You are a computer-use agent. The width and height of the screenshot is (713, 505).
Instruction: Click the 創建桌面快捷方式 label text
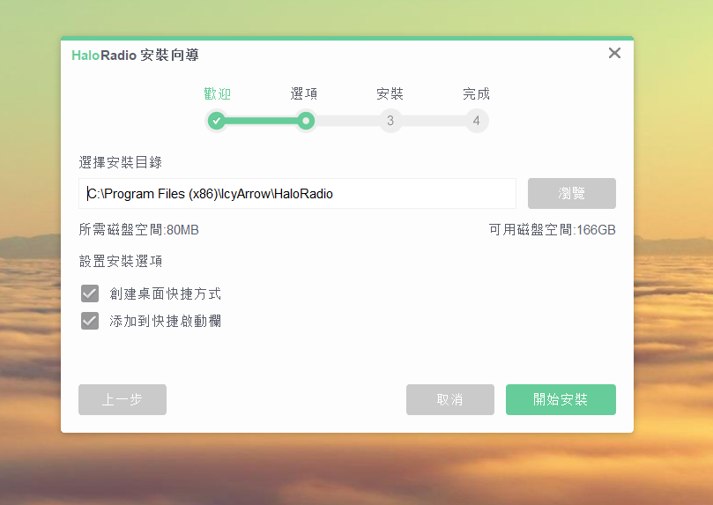(x=165, y=294)
